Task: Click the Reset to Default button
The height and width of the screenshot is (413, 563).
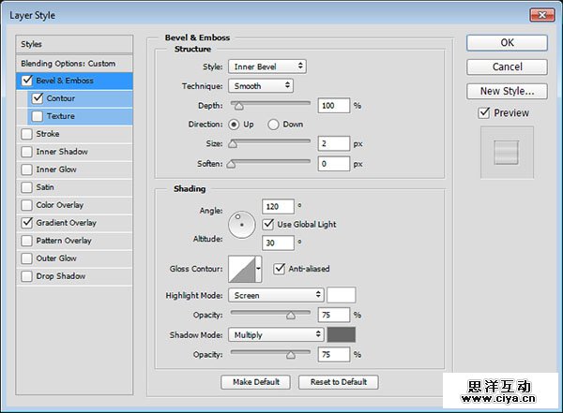Action: click(x=339, y=382)
